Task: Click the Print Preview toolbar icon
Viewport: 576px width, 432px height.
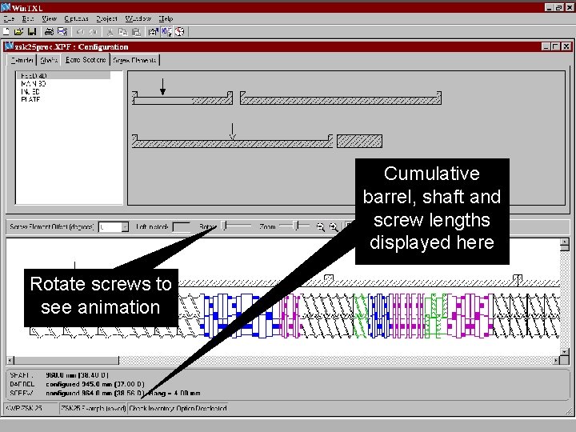Action: pos(62,32)
